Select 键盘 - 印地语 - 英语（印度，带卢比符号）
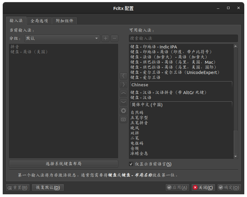The image size is (247, 197). pyautogui.click(x=181, y=52)
